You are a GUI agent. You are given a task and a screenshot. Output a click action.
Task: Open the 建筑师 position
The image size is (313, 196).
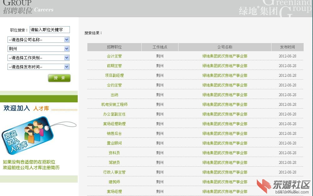(x=114, y=182)
